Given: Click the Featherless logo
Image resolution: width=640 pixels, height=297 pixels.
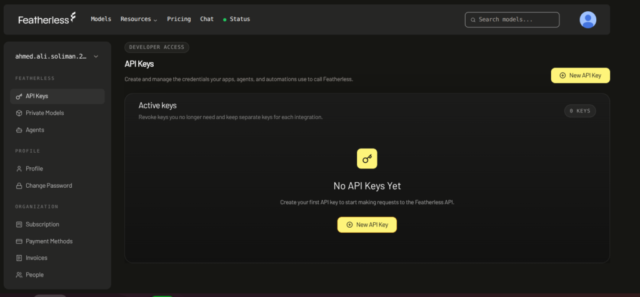Looking at the screenshot, I should click(x=47, y=19).
